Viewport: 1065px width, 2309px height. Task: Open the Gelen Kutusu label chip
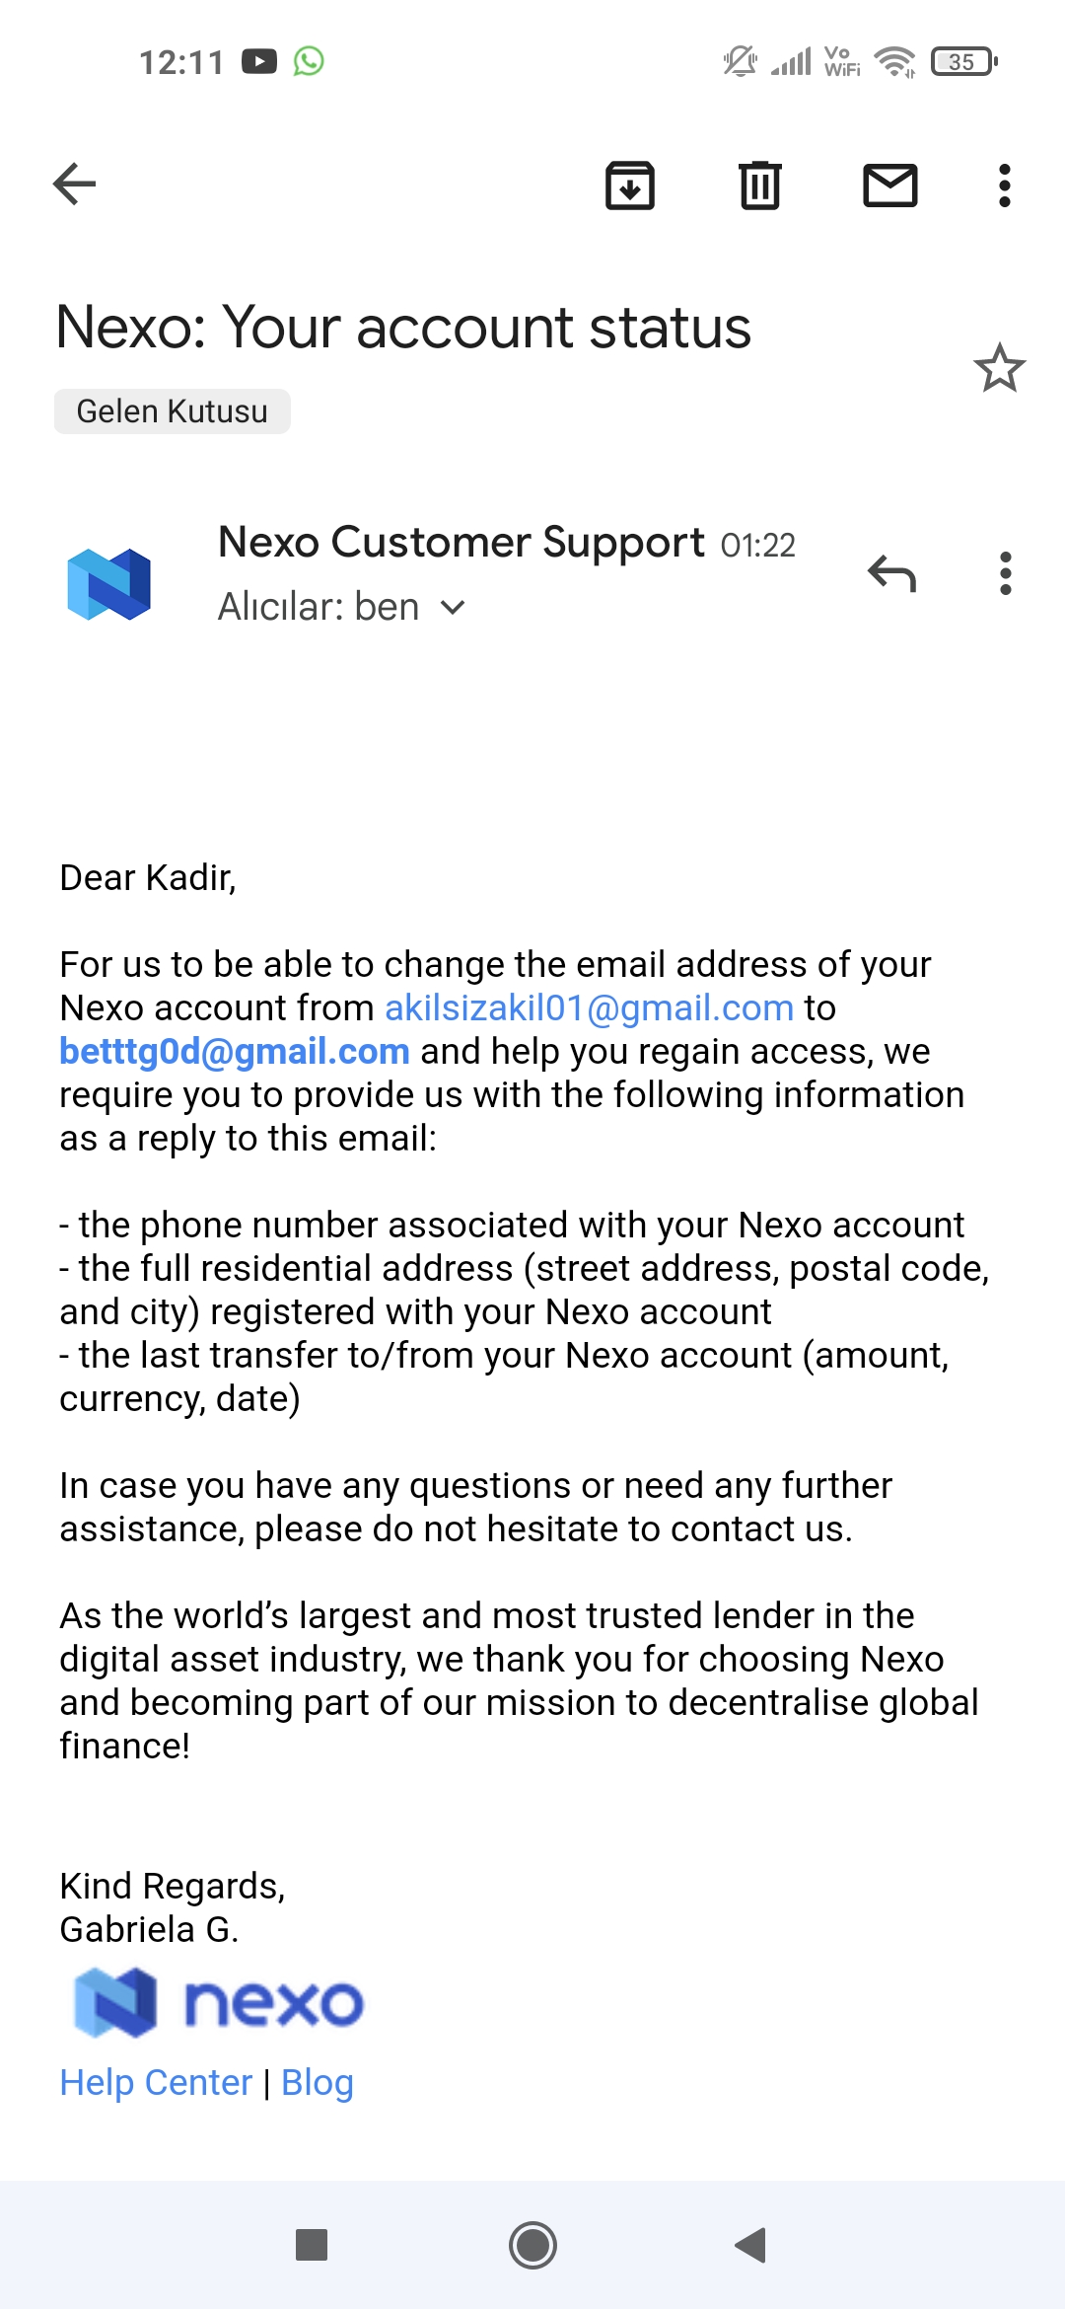click(173, 411)
